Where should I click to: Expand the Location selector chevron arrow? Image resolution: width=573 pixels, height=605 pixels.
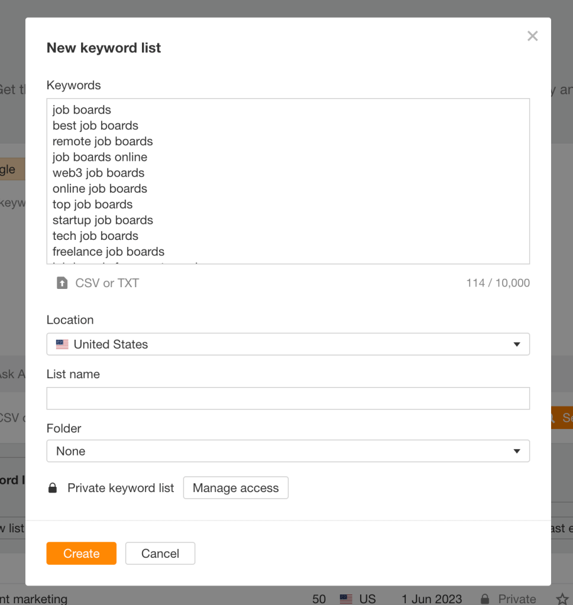(x=517, y=344)
